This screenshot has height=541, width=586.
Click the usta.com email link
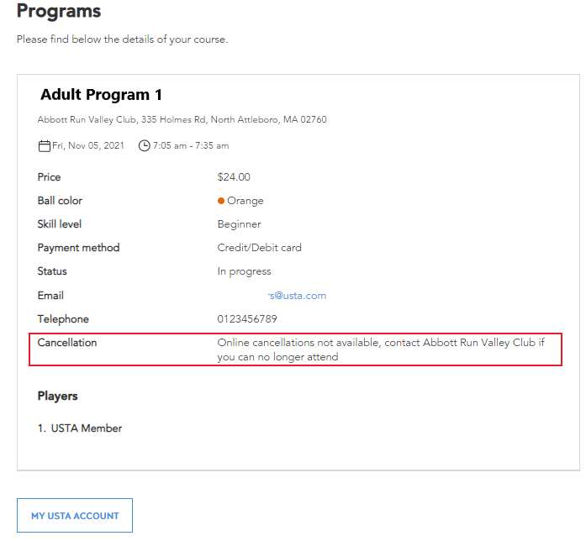(x=297, y=296)
